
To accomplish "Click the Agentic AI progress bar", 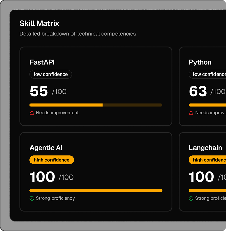I will click(x=96, y=191).
